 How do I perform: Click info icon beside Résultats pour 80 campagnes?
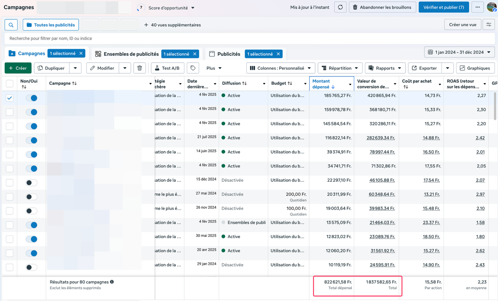[112, 282]
